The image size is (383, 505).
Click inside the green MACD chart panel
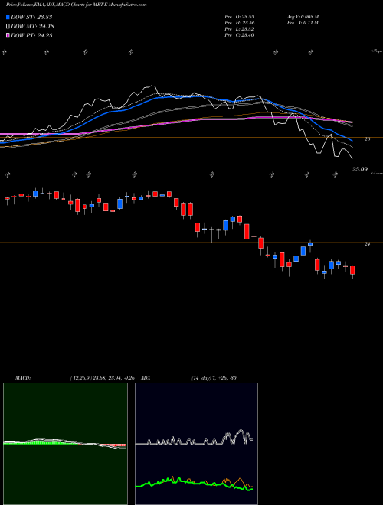65,444
